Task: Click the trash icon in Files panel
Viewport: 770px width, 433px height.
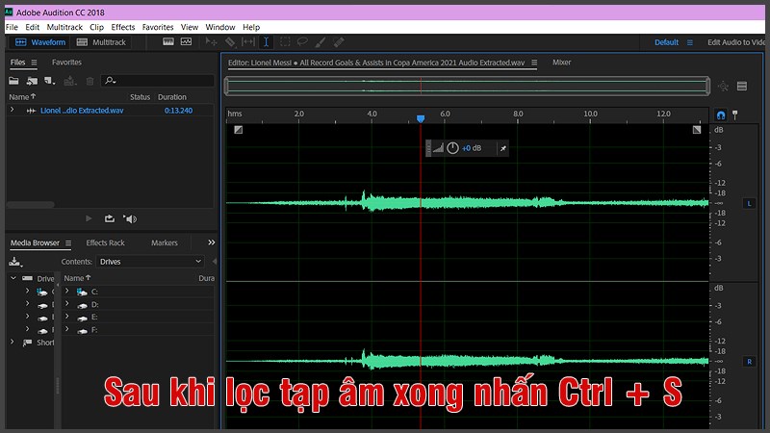Action: 90,81
